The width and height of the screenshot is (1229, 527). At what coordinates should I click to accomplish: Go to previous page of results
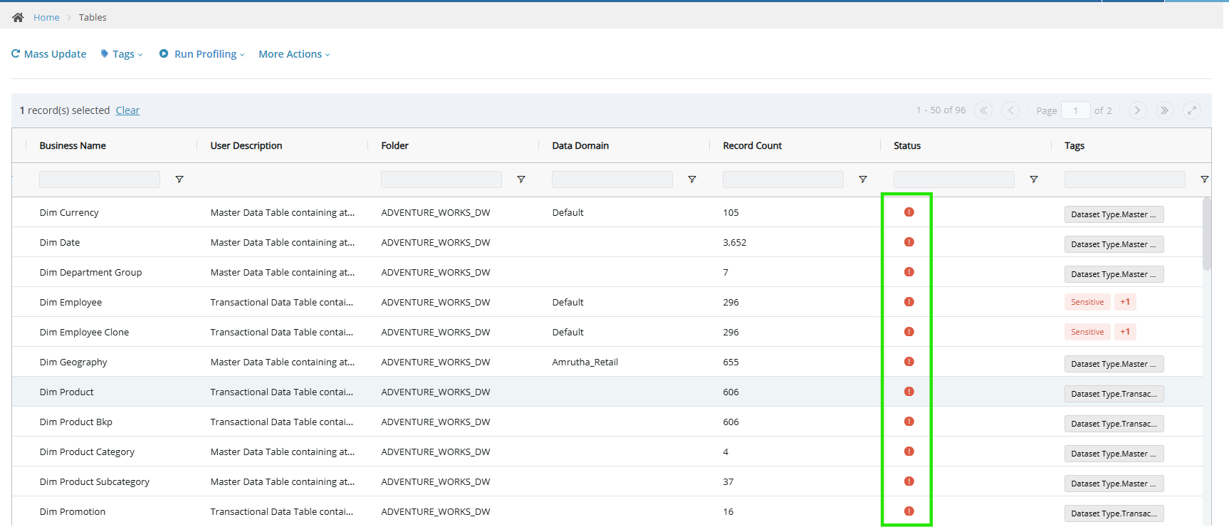click(x=1010, y=110)
